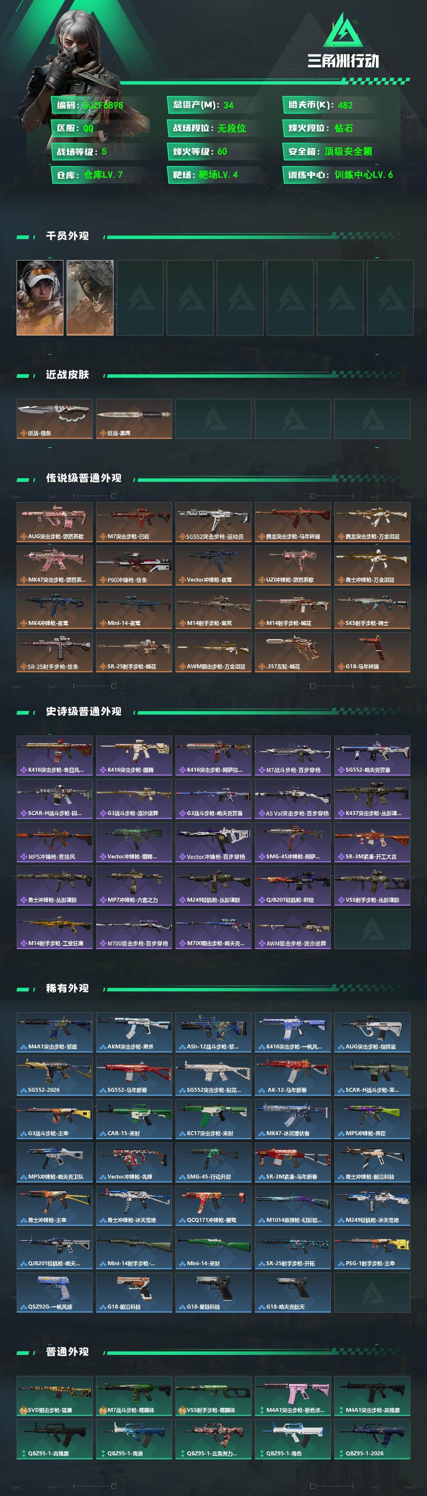Click the G18-马年祥瑞 pistol icon
The height and width of the screenshot is (1496, 427).
[372, 652]
